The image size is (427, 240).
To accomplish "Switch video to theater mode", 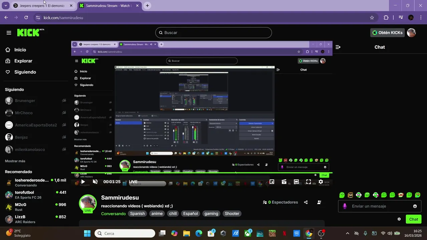I will [296, 182].
